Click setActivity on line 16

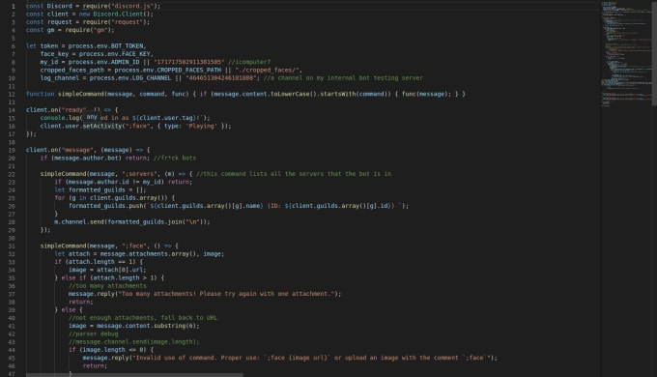pos(101,126)
